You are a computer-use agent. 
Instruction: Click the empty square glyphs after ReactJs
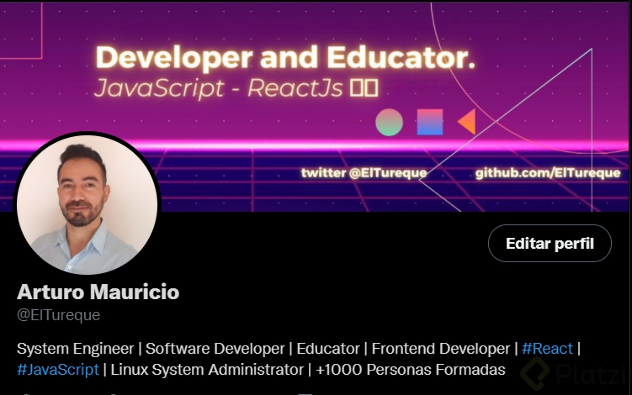(364, 88)
